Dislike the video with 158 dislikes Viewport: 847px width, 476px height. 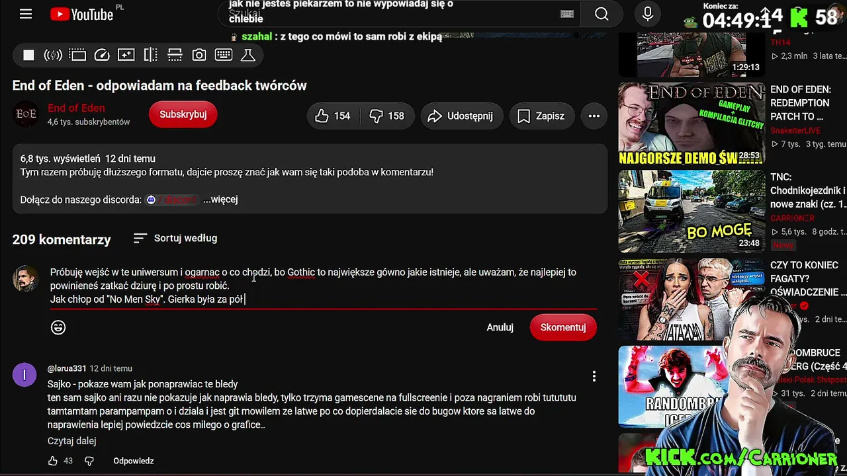point(387,116)
